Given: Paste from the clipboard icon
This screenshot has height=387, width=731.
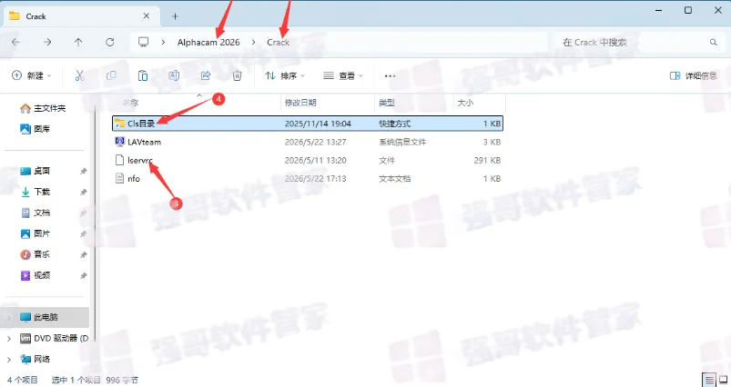Looking at the screenshot, I should pyautogui.click(x=143, y=75).
